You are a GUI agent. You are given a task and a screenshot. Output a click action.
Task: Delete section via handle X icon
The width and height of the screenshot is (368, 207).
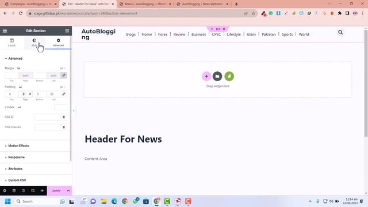click(x=224, y=29)
